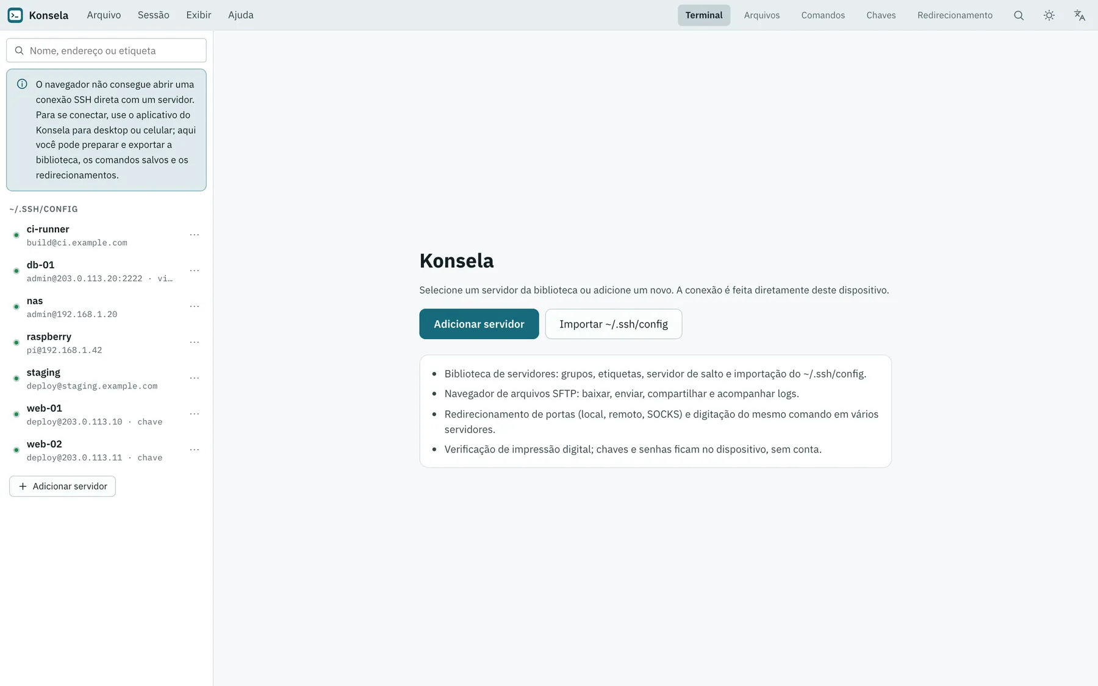Click the status dot beside db-01
This screenshot has width=1098, height=686.
16,271
